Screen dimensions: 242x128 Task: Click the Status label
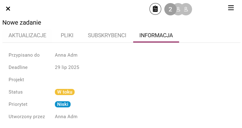point(16,92)
